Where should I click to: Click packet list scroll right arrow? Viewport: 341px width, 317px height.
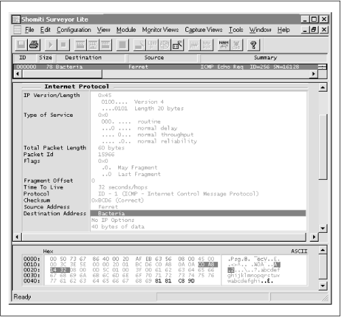click(x=314, y=74)
